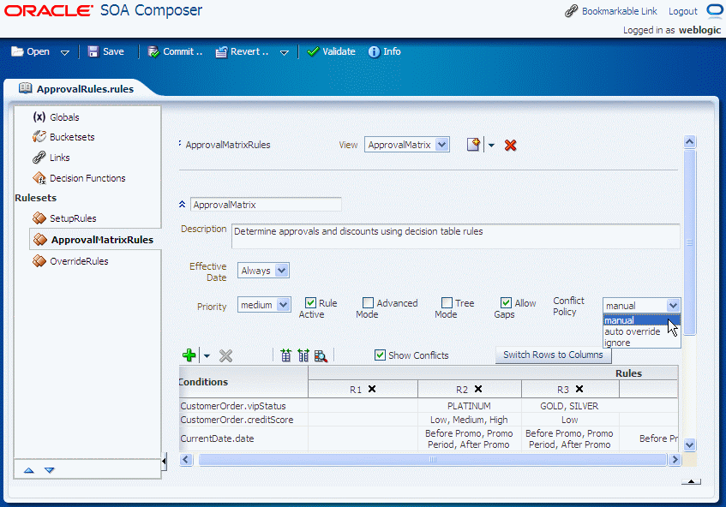
Task: Expand the add dropdown arrow beside plus
Action: (x=207, y=355)
